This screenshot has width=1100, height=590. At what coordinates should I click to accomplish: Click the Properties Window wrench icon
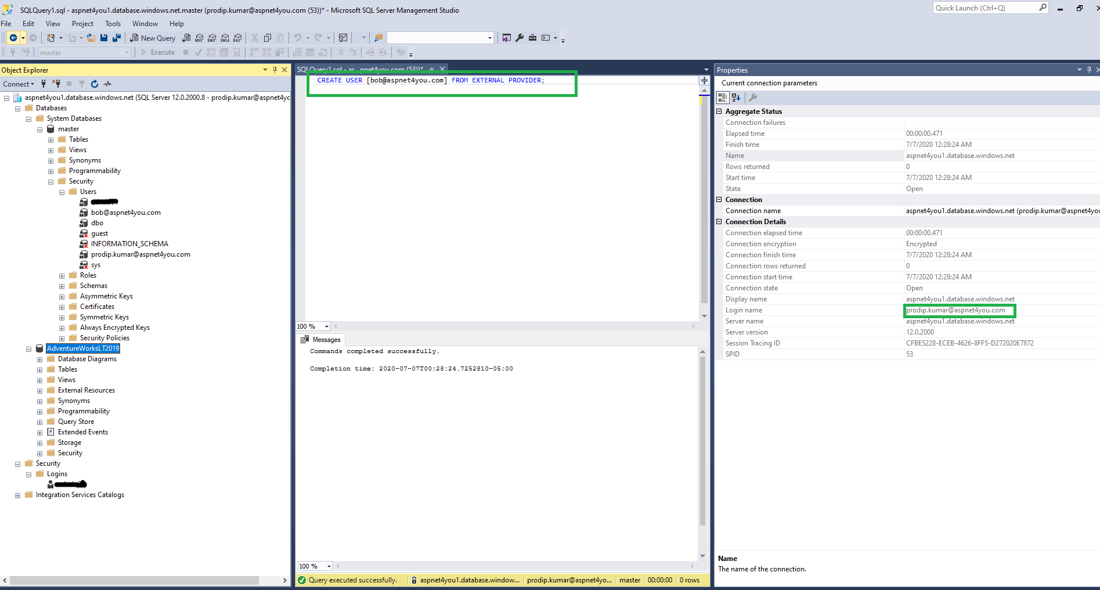[520, 38]
